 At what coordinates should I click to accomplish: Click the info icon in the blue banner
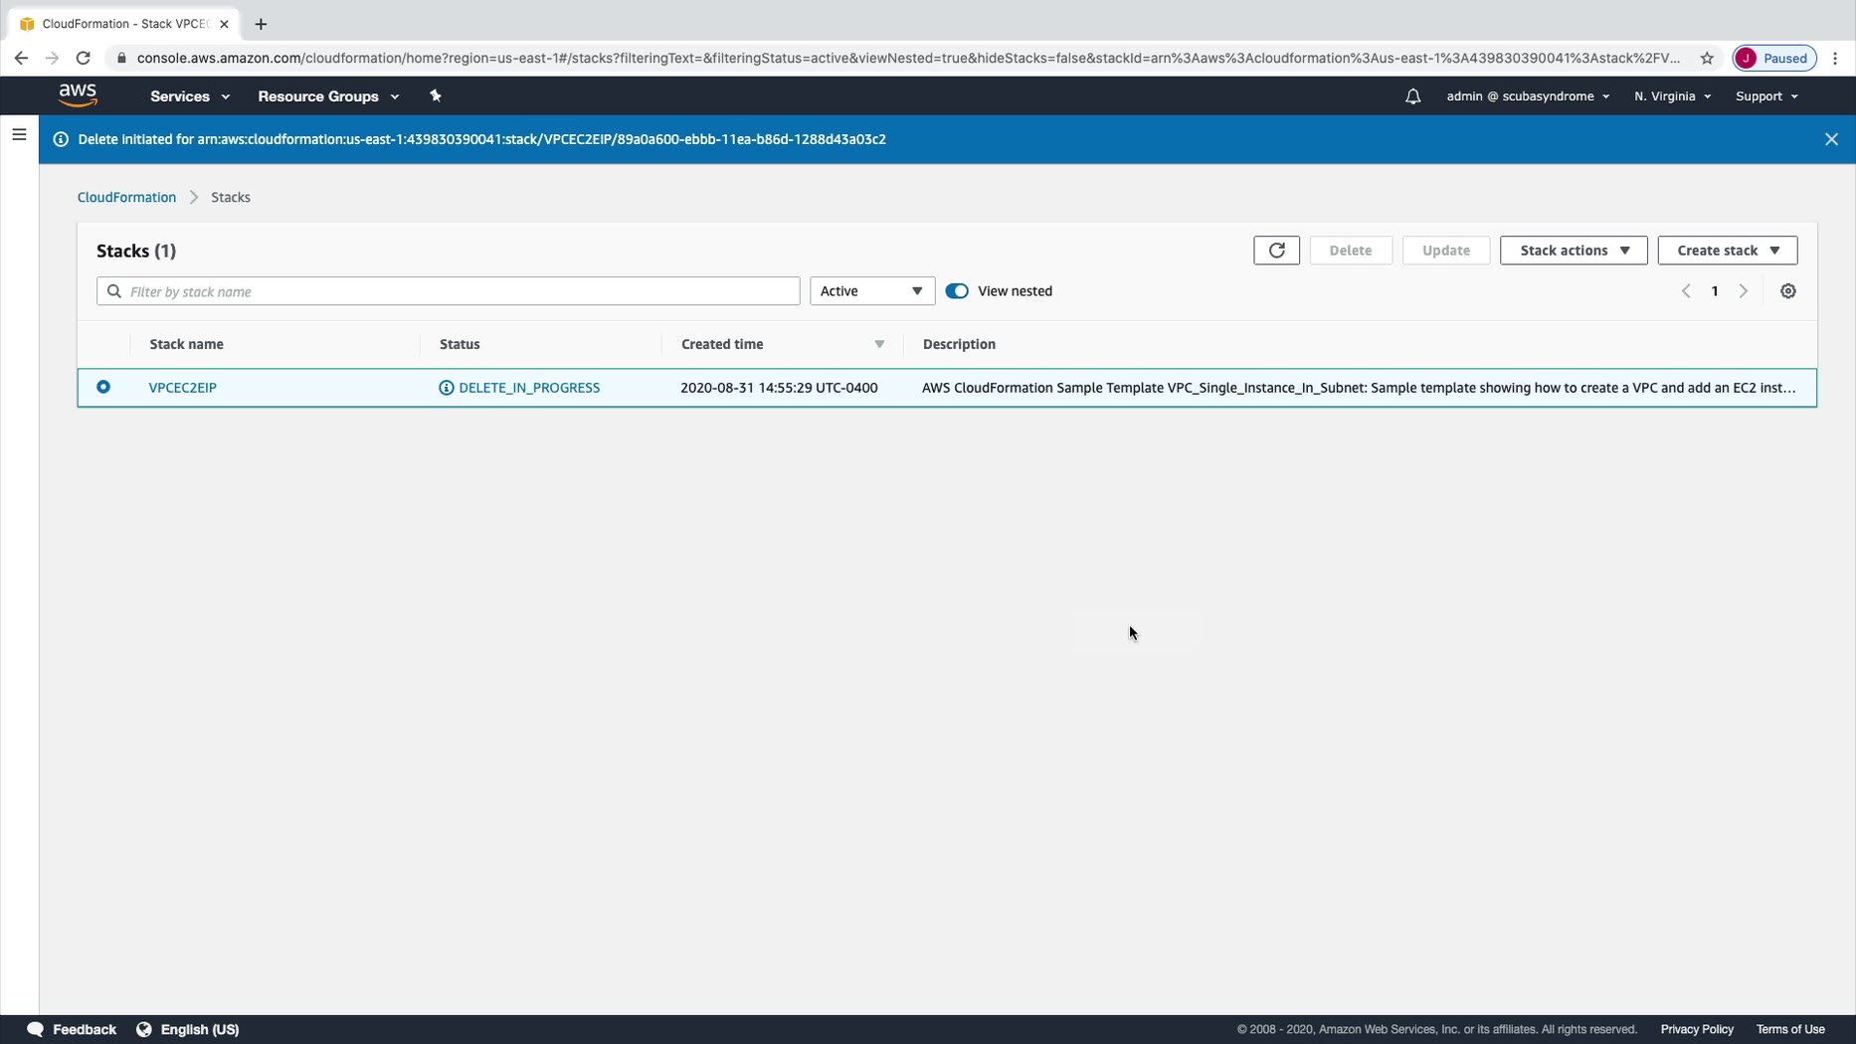tap(61, 139)
